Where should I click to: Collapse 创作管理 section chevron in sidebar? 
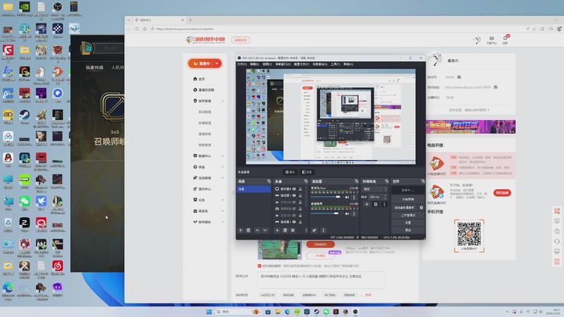(x=223, y=101)
